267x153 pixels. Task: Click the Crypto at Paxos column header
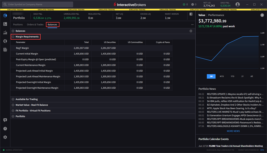click(163, 42)
